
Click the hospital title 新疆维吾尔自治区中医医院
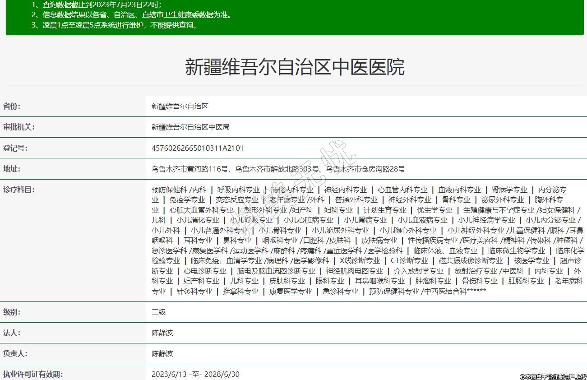click(294, 67)
